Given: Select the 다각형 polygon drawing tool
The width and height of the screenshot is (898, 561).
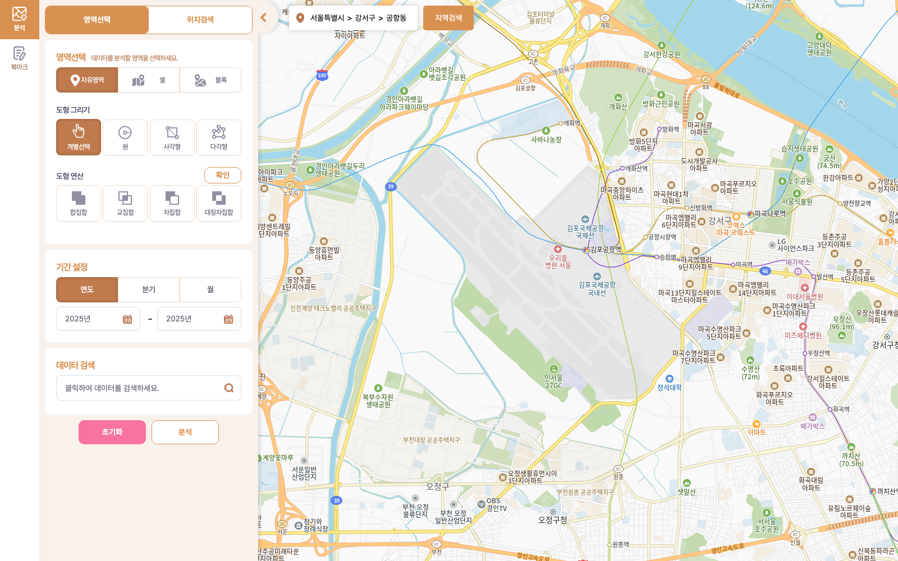Looking at the screenshot, I should (218, 137).
